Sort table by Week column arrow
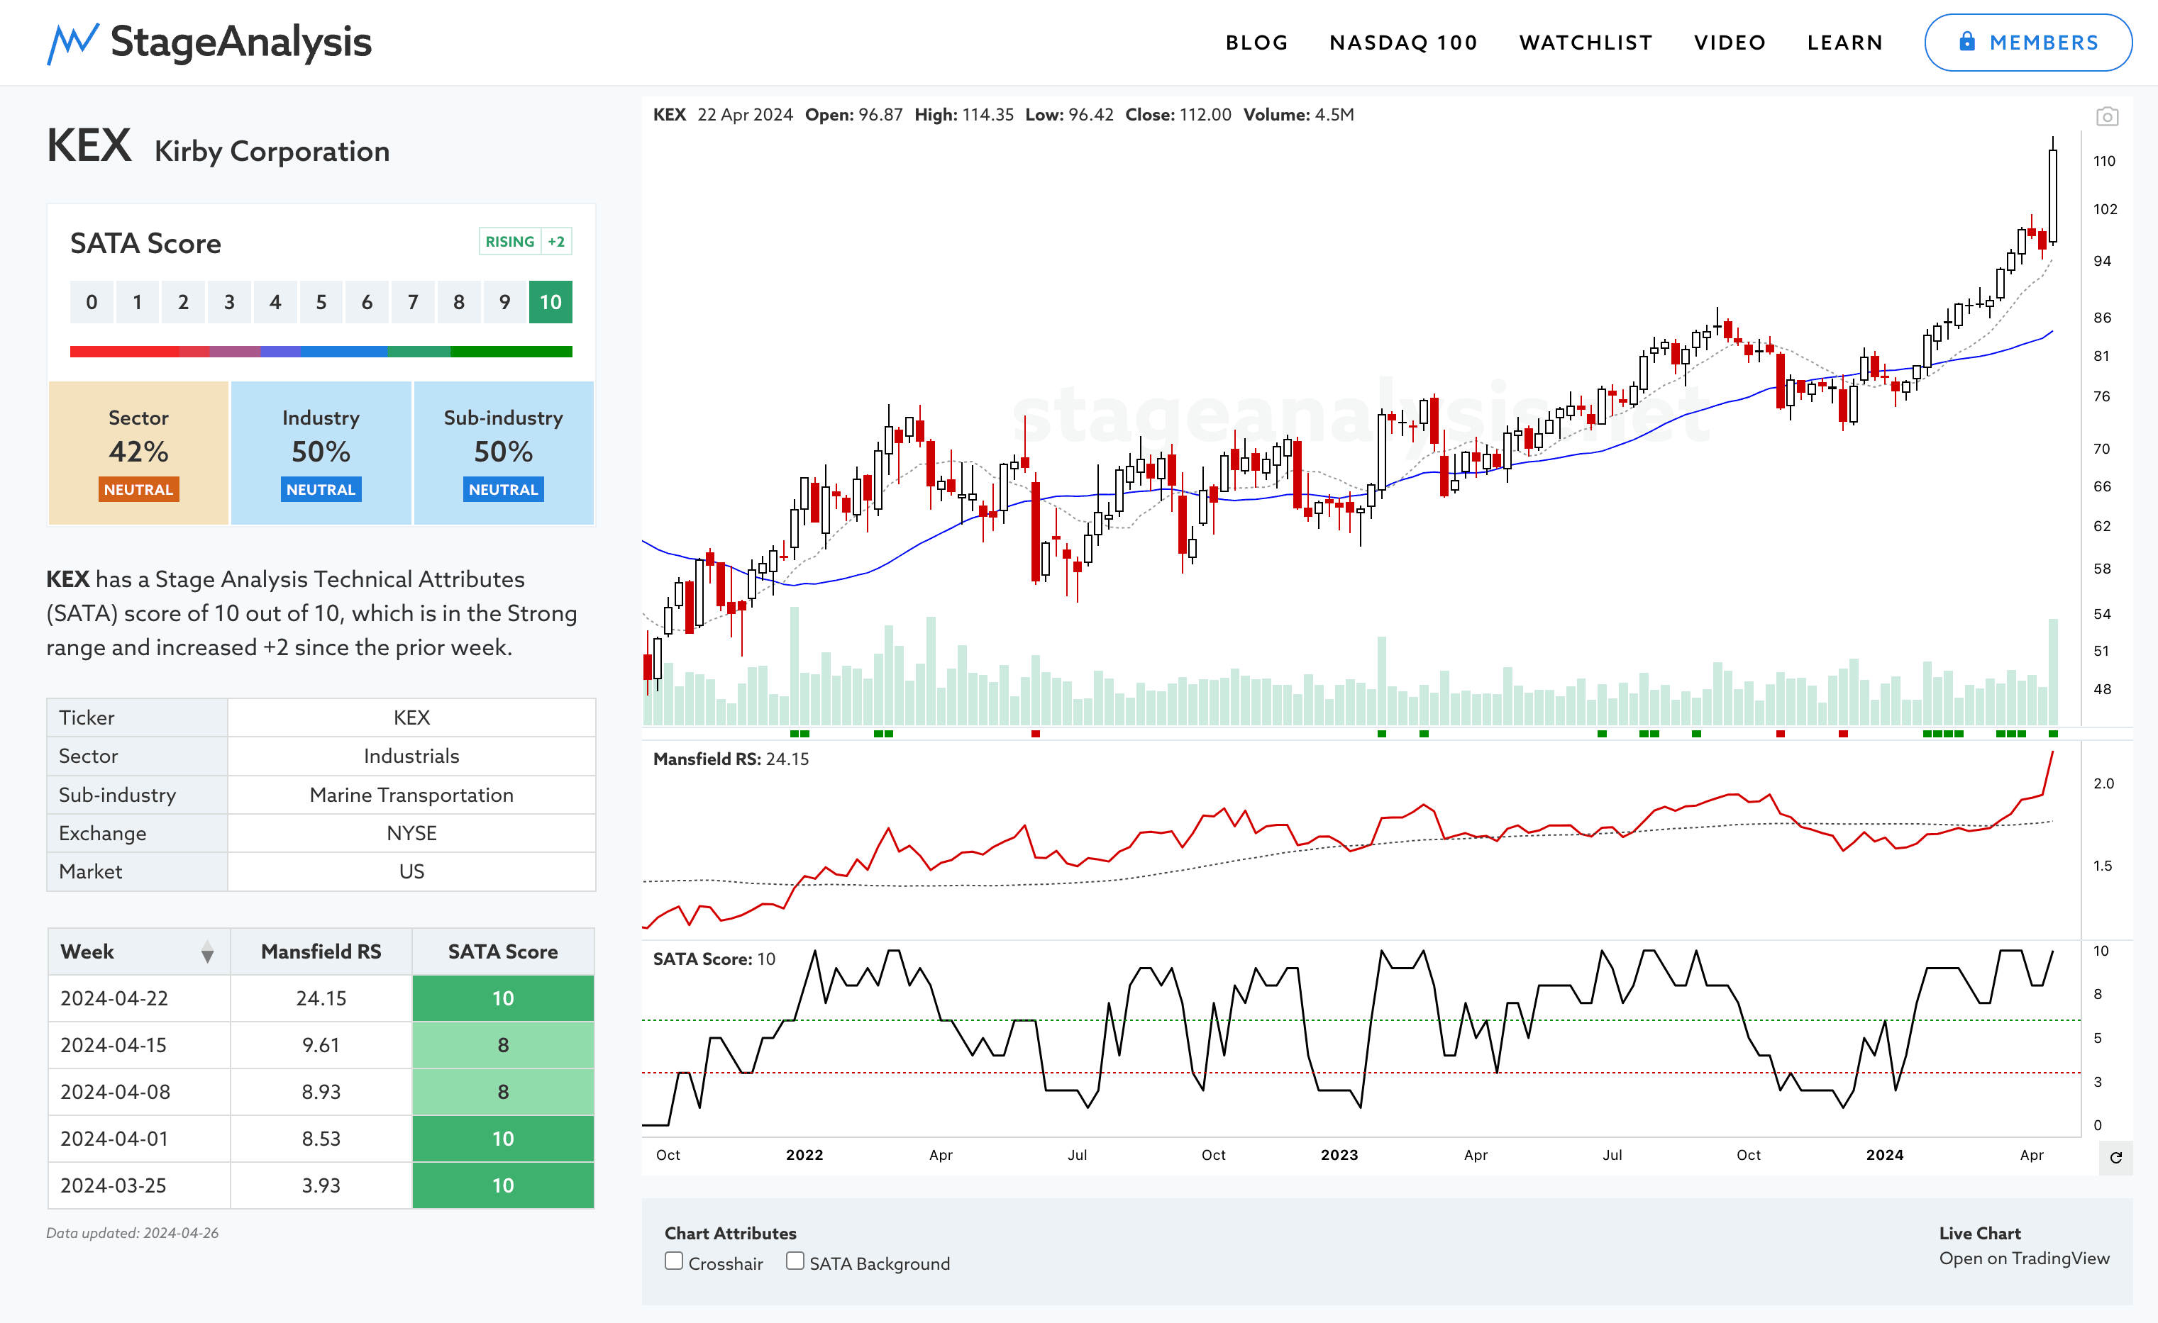 click(x=208, y=953)
